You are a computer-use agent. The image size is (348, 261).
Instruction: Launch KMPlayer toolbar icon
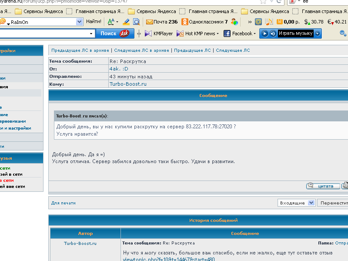159,33
